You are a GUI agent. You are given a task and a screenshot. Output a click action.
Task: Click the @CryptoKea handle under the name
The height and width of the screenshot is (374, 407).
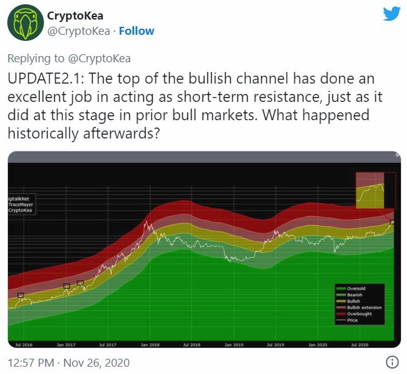tap(80, 31)
